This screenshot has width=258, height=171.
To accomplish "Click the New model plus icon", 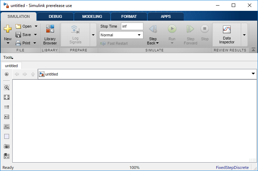I will (8, 29).
